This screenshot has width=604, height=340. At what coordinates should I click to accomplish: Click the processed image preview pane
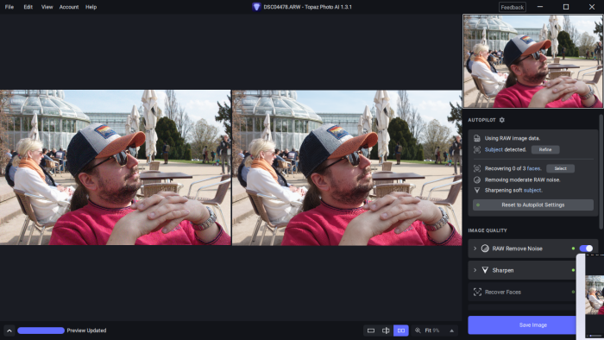(347, 167)
